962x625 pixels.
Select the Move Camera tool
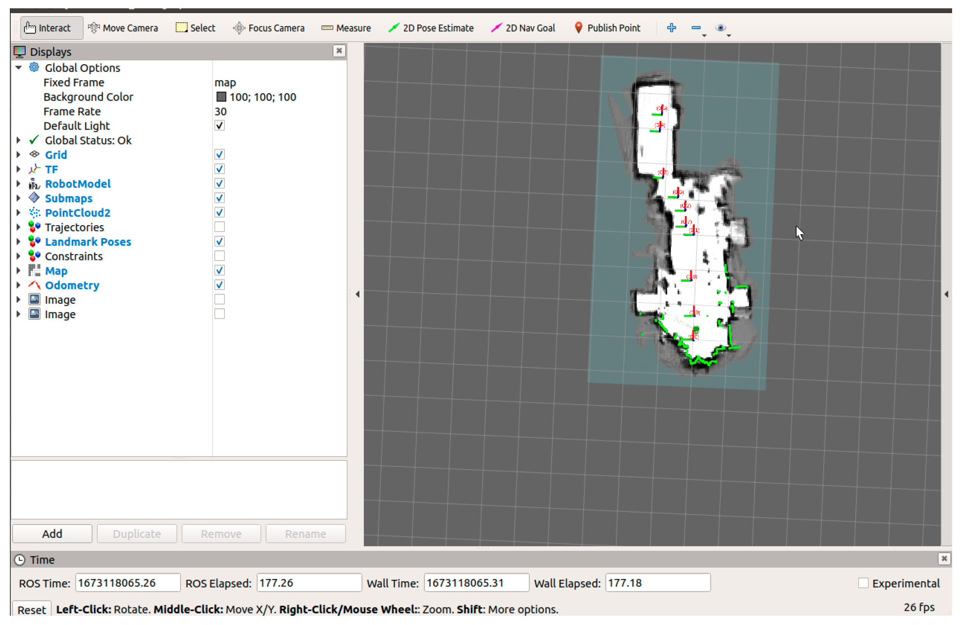(x=123, y=28)
